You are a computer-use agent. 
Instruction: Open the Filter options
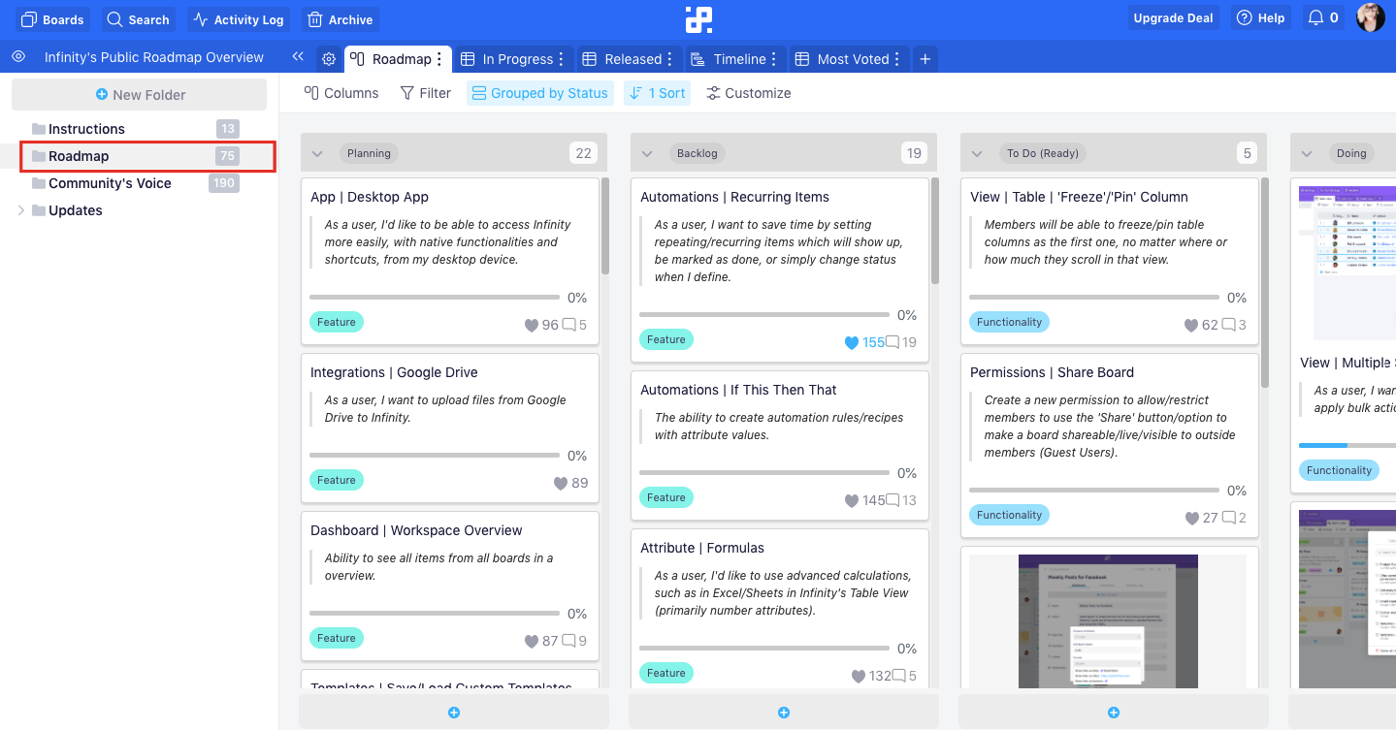pyautogui.click(x=425, y=93)
